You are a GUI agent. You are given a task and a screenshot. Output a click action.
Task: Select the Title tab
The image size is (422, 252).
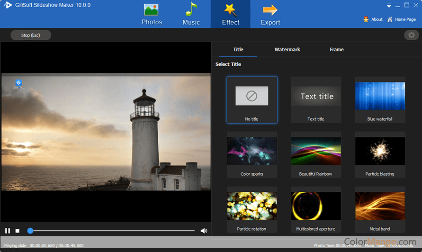pyautogui.click(x=238, y=49)
